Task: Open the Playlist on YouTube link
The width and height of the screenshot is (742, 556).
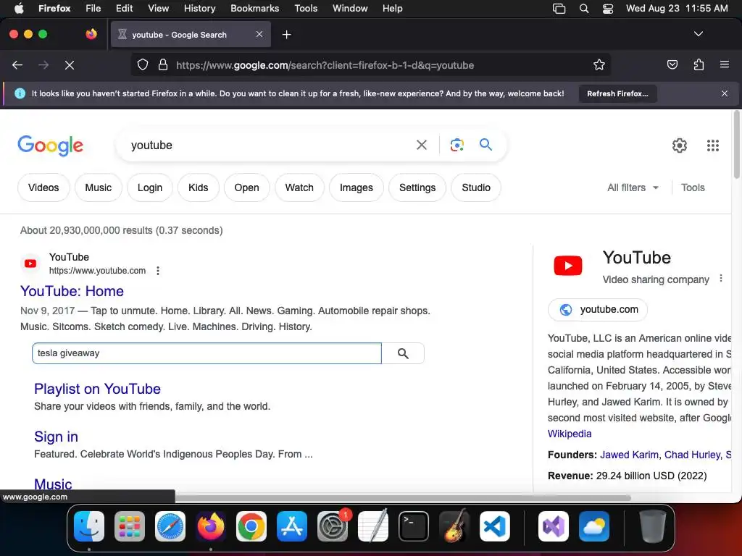Action: pyautogui.click(x=98, y=389)
